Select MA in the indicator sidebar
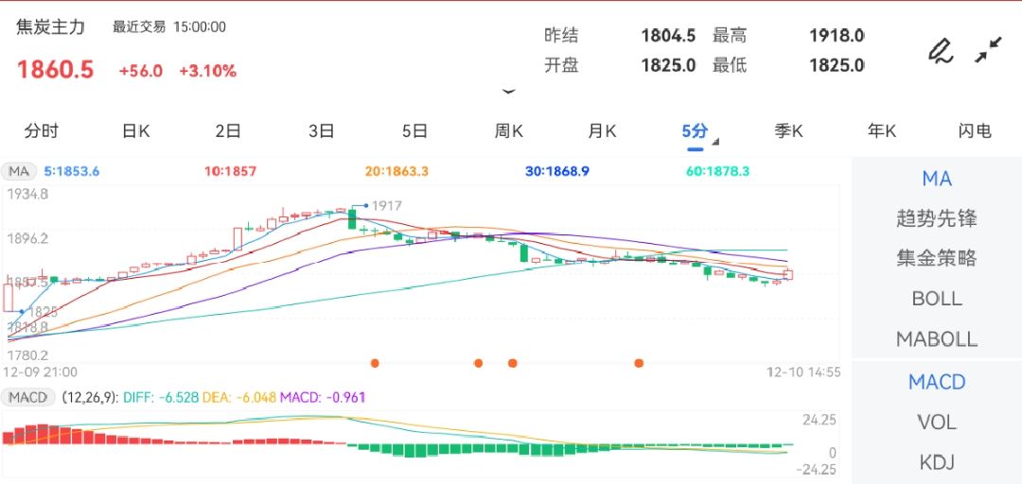1022x484 pixels. (x=937, y=179)
